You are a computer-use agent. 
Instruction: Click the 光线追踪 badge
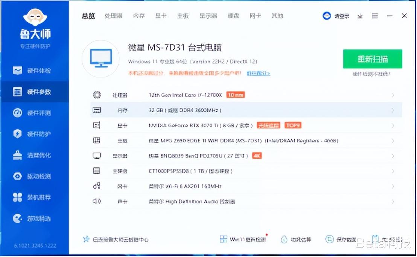pyautogui.click(x=268, y=125)
